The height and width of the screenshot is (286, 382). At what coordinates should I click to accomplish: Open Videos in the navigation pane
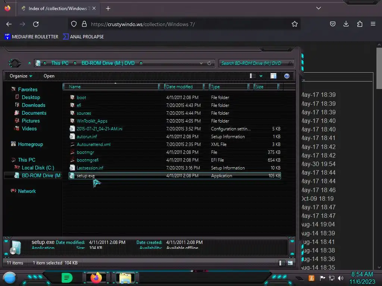pos(29,128)
